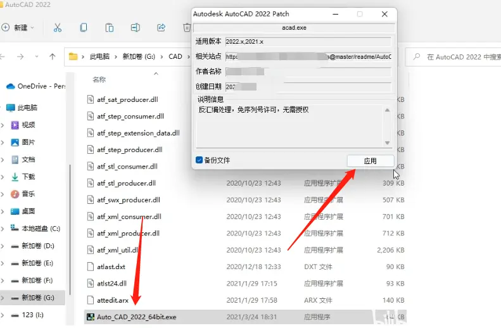Screen dimensions: 501x328
Task: Click the 应用 button in Patch dialog
Action: click(x=371, y=161)
